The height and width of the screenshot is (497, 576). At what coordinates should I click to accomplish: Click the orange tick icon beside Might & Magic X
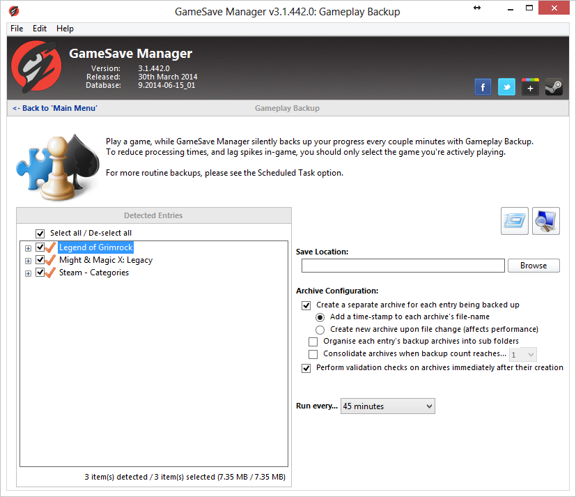point(50,260)
